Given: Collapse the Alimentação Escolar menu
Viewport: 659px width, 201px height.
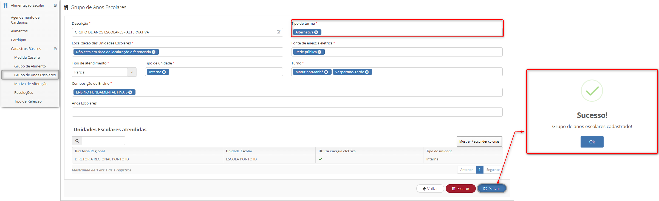Looking at the screenshot, I should [x=55, y=5].
